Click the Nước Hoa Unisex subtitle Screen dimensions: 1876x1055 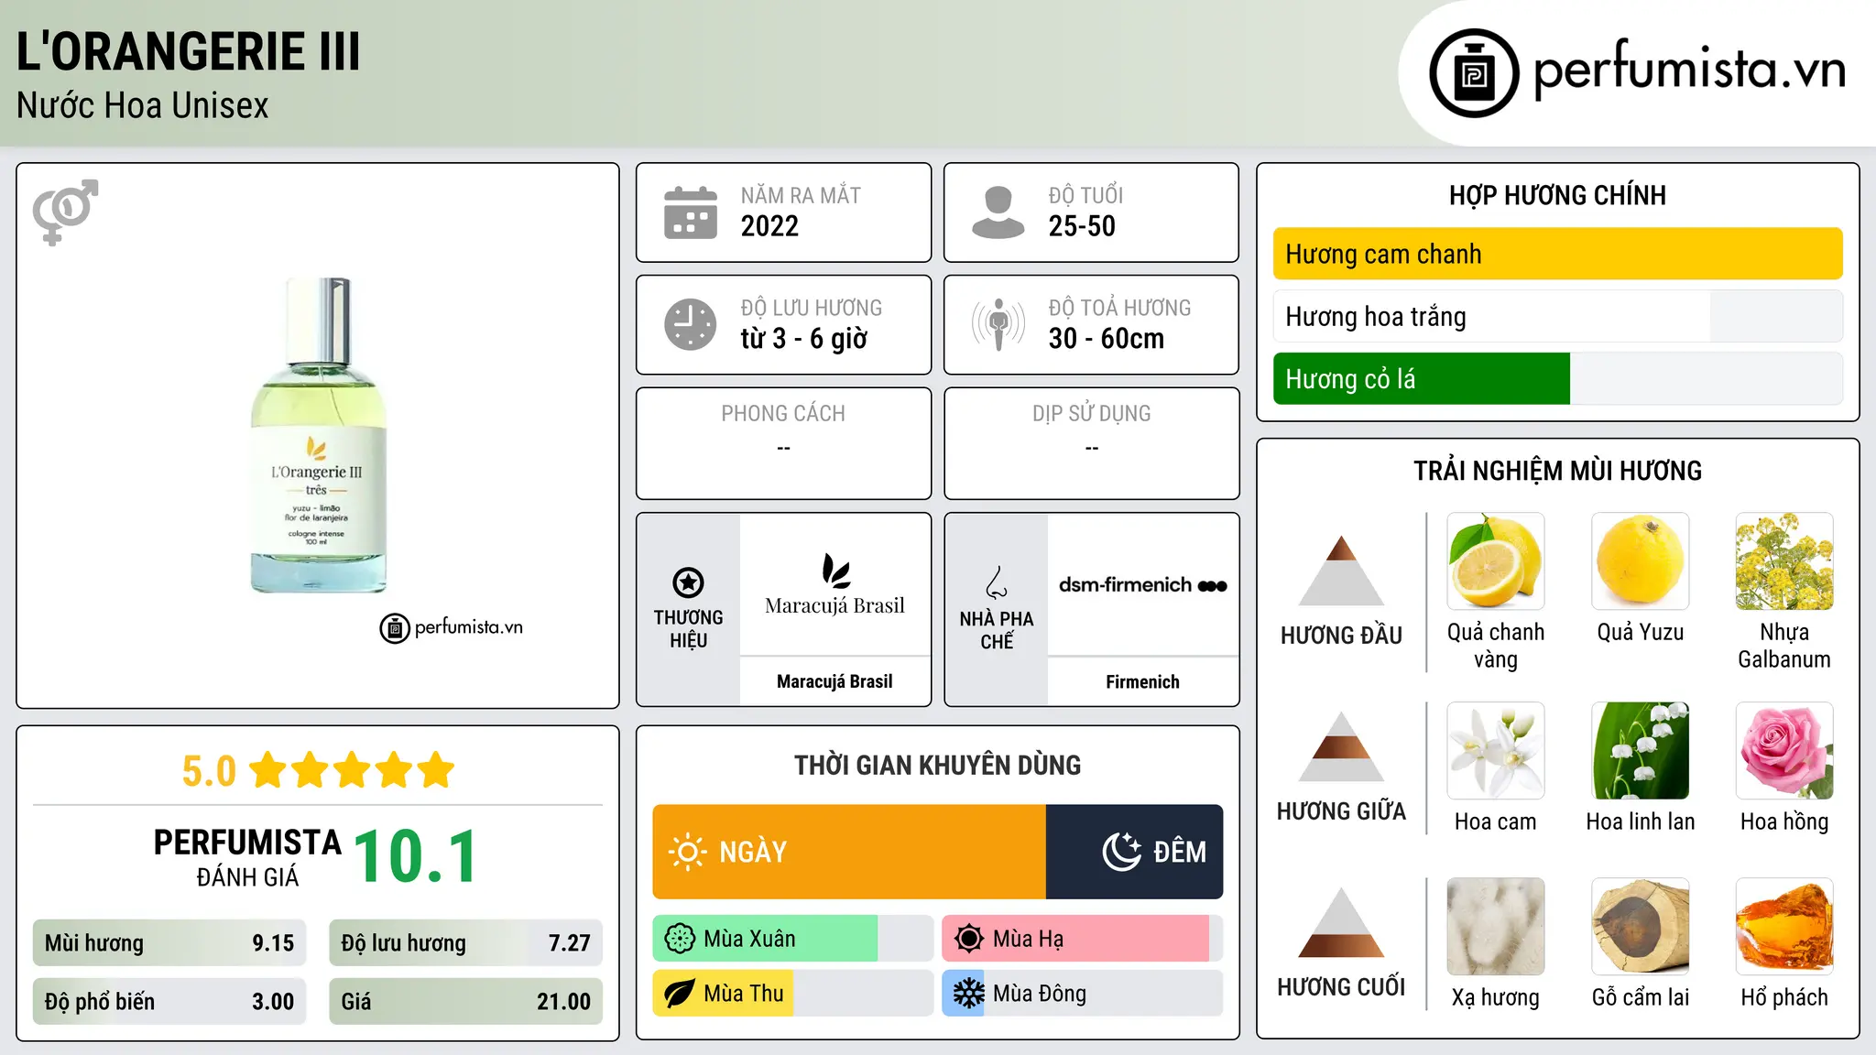click(143, 106)
